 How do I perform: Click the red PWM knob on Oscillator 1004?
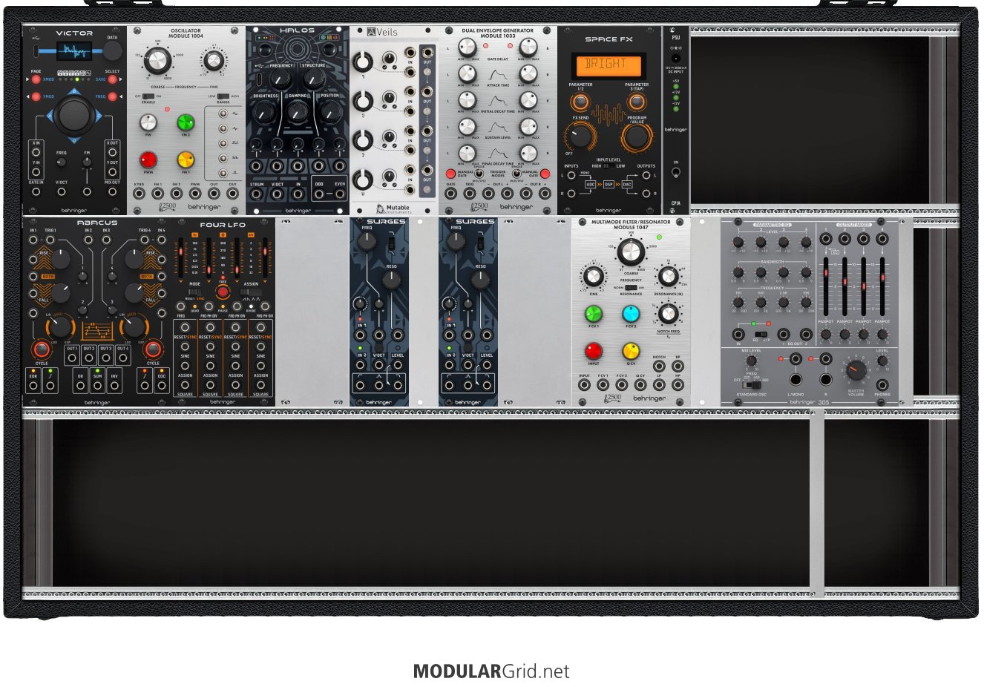tap(148, 159)
